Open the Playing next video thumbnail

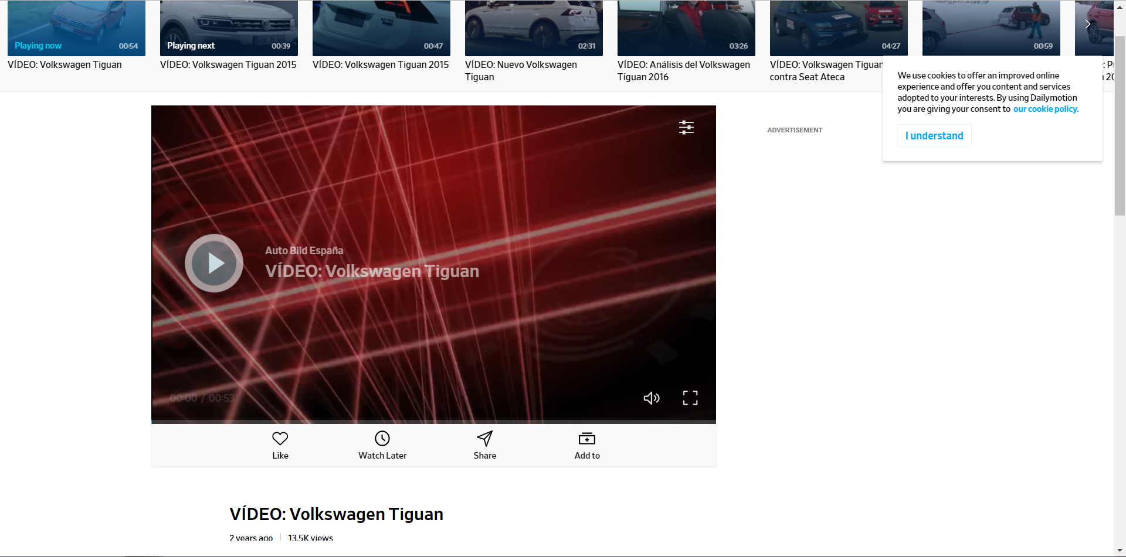pos(229,28)
